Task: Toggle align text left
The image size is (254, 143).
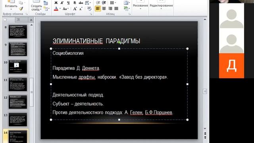Action: (98, 9)
